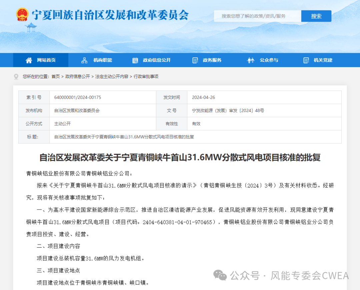Click the people icon beside 公众参与
This screenshot has width=360, height=290.
(250, 60)
